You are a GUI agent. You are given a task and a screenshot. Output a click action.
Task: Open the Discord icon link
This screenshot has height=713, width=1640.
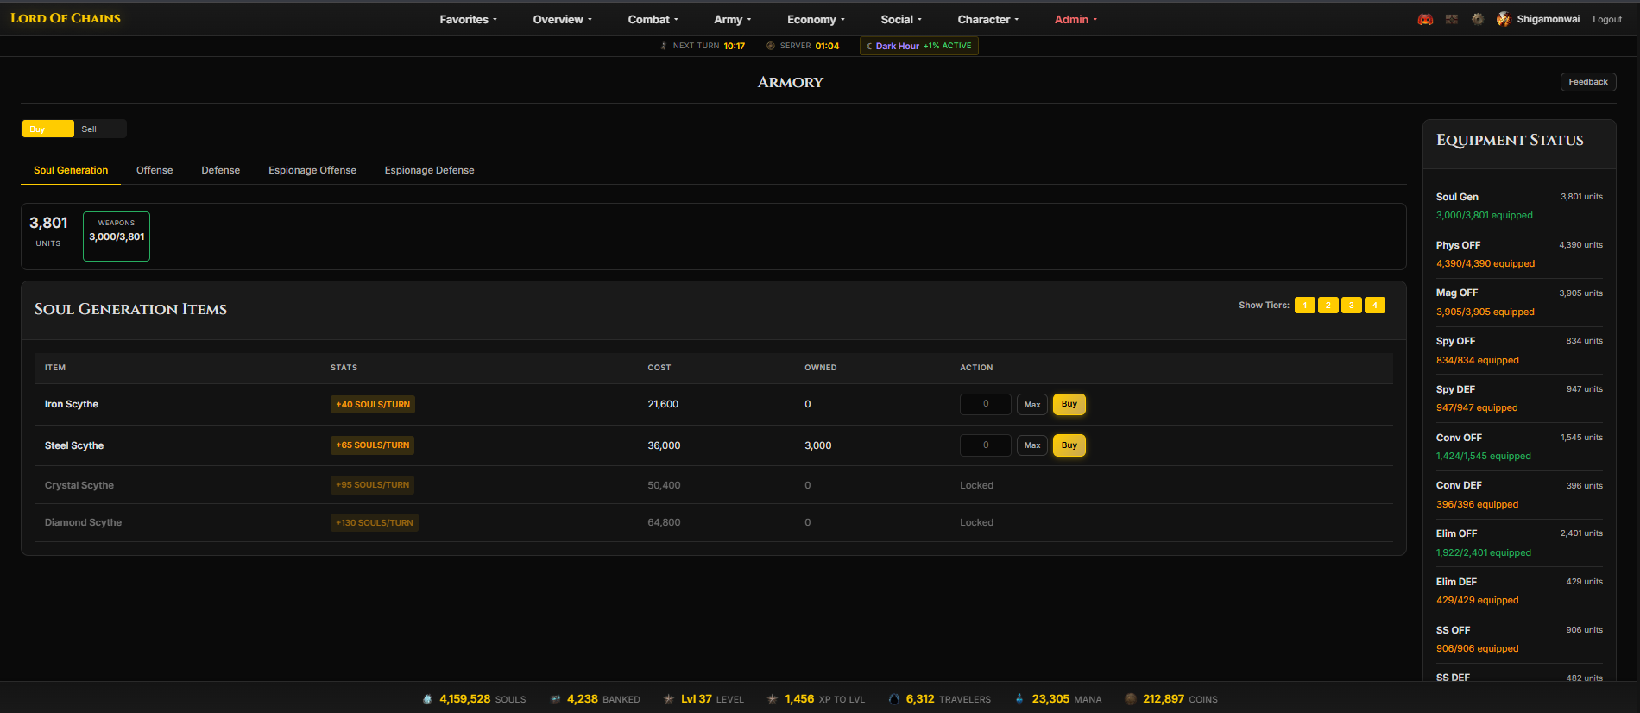1425,19
